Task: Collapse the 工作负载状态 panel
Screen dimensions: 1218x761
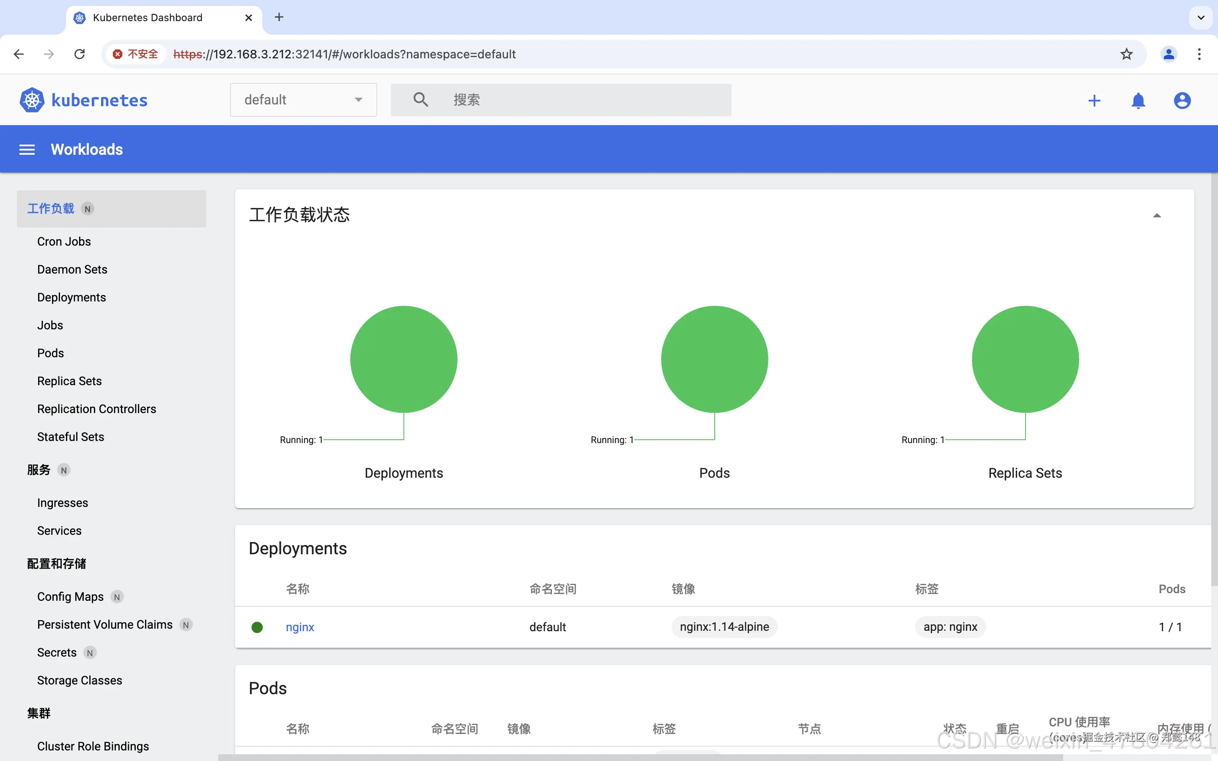Action: [1157, 216]
